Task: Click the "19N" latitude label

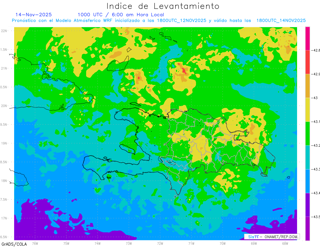Action: (x=5, y=143)
